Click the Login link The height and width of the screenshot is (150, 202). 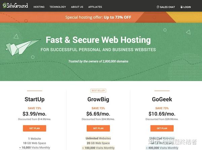click(187, 7)
